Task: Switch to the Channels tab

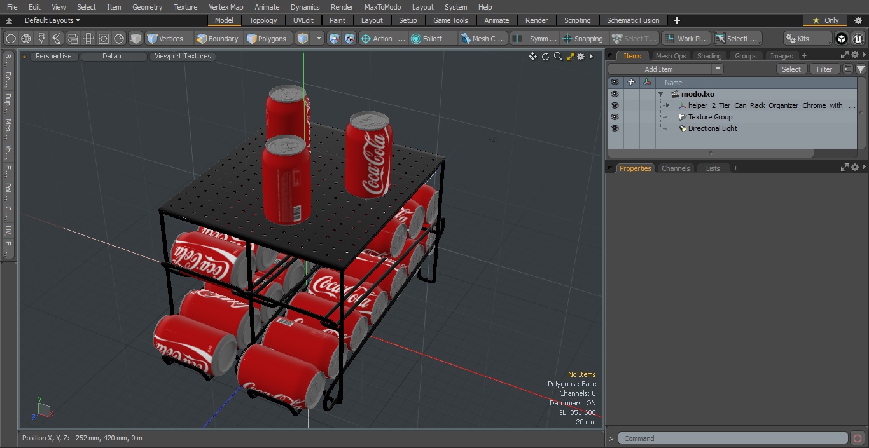Action: 676,168
